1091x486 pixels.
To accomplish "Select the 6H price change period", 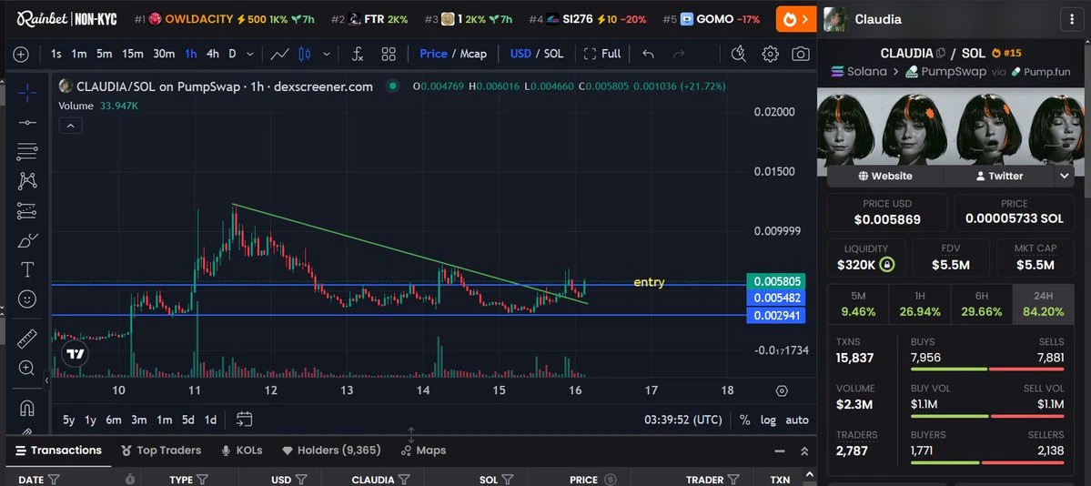I will tap(981, 304).
